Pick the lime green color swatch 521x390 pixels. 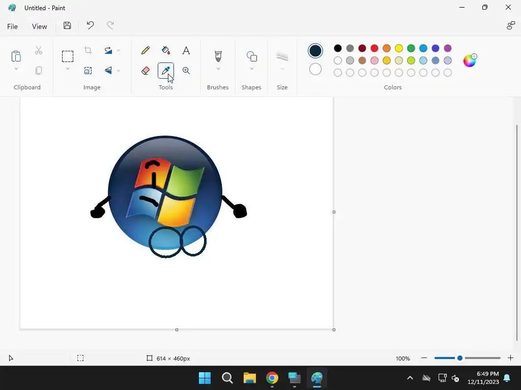(411, 60)
